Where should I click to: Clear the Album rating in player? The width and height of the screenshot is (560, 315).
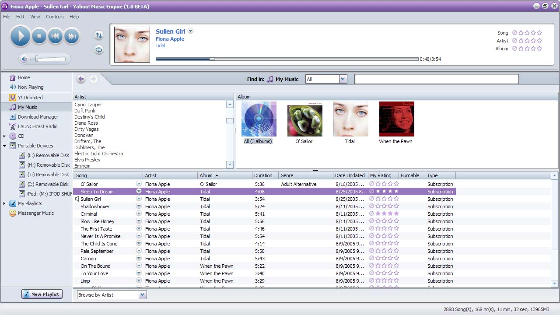pyautogui.click(x=515, y=49)
